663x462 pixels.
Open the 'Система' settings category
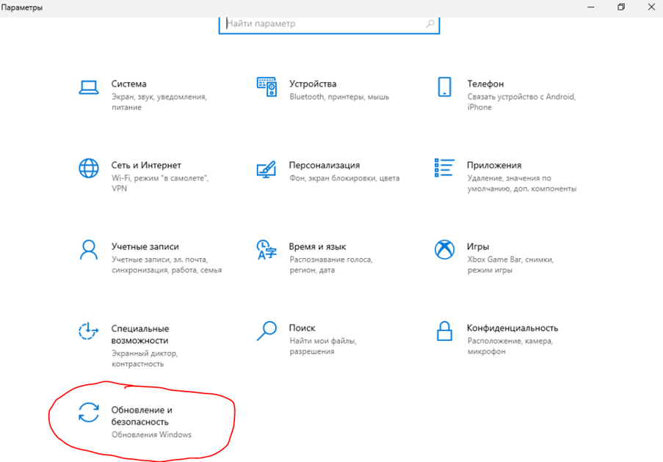point(129,84)
